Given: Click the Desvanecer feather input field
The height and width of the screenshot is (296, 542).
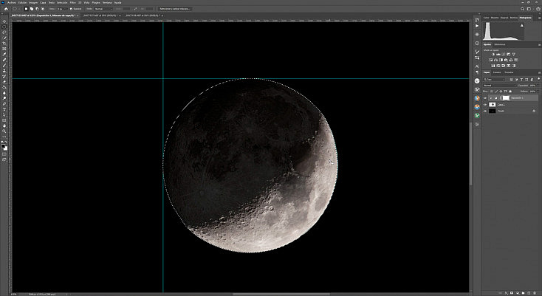Looking at the screenshot, I should (62, 9).
